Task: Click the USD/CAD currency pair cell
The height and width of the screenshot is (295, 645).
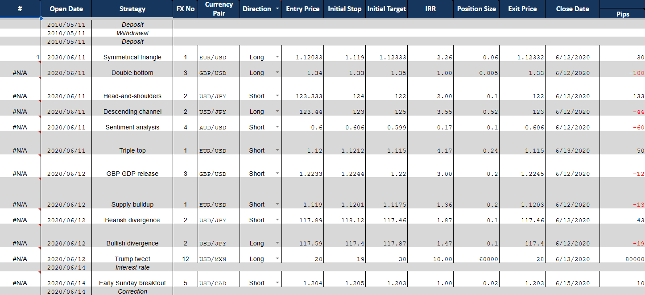Action: click(x=219, y=279)
